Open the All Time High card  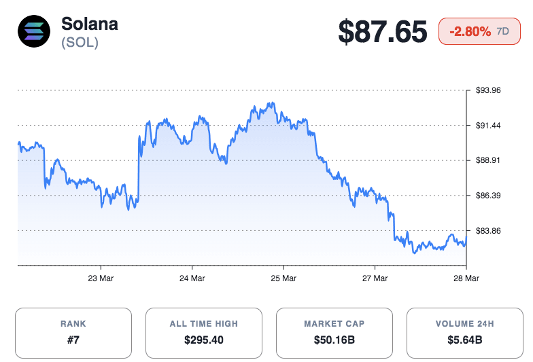click(204, 333)
